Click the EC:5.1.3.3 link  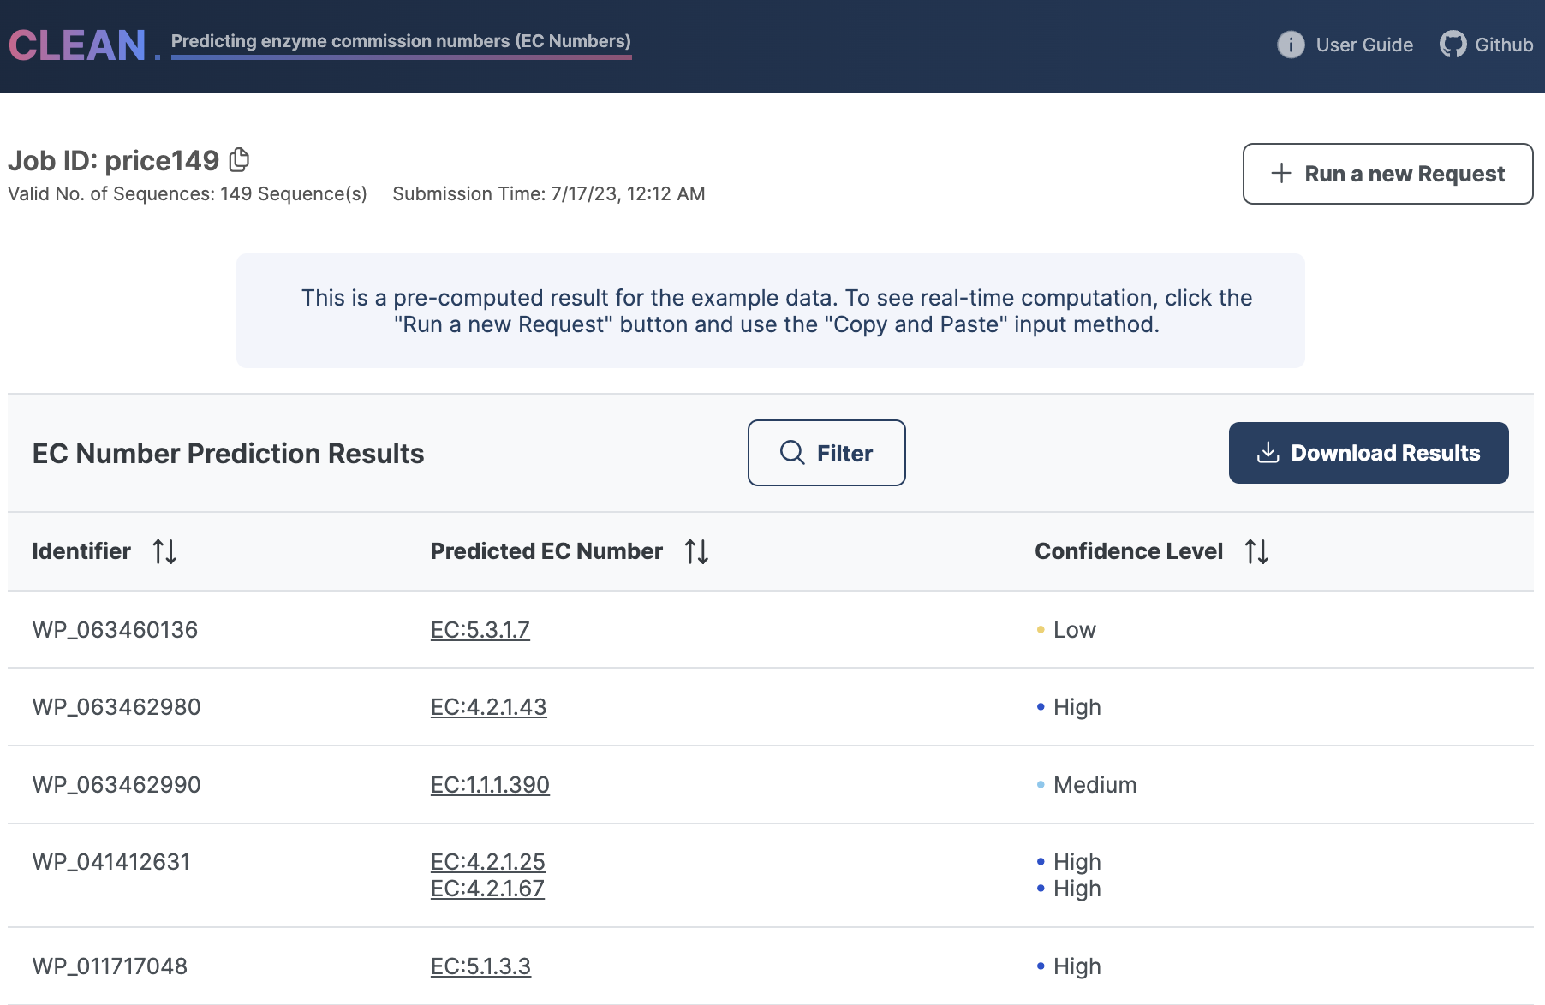point(480,966)
